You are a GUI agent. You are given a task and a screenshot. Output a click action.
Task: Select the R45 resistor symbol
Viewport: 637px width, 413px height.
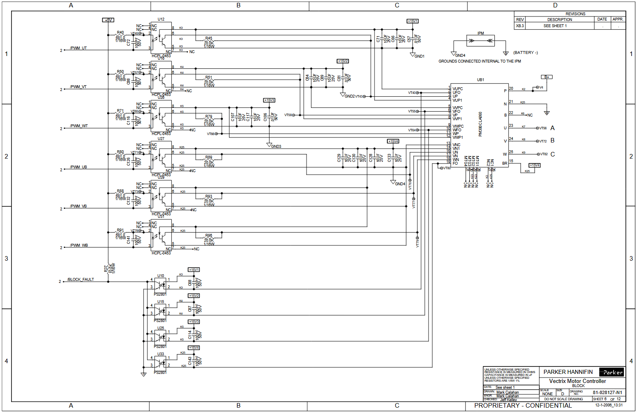pos(209,42)
